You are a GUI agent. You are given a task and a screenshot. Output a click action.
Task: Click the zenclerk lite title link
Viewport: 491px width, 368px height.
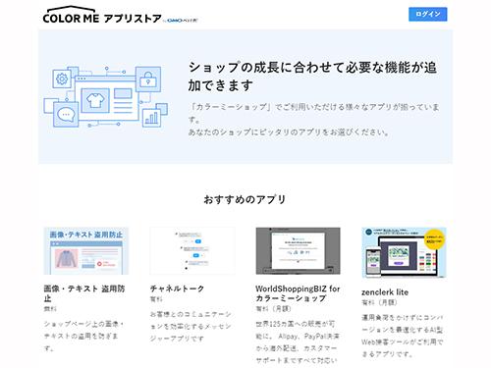(385, 292)
